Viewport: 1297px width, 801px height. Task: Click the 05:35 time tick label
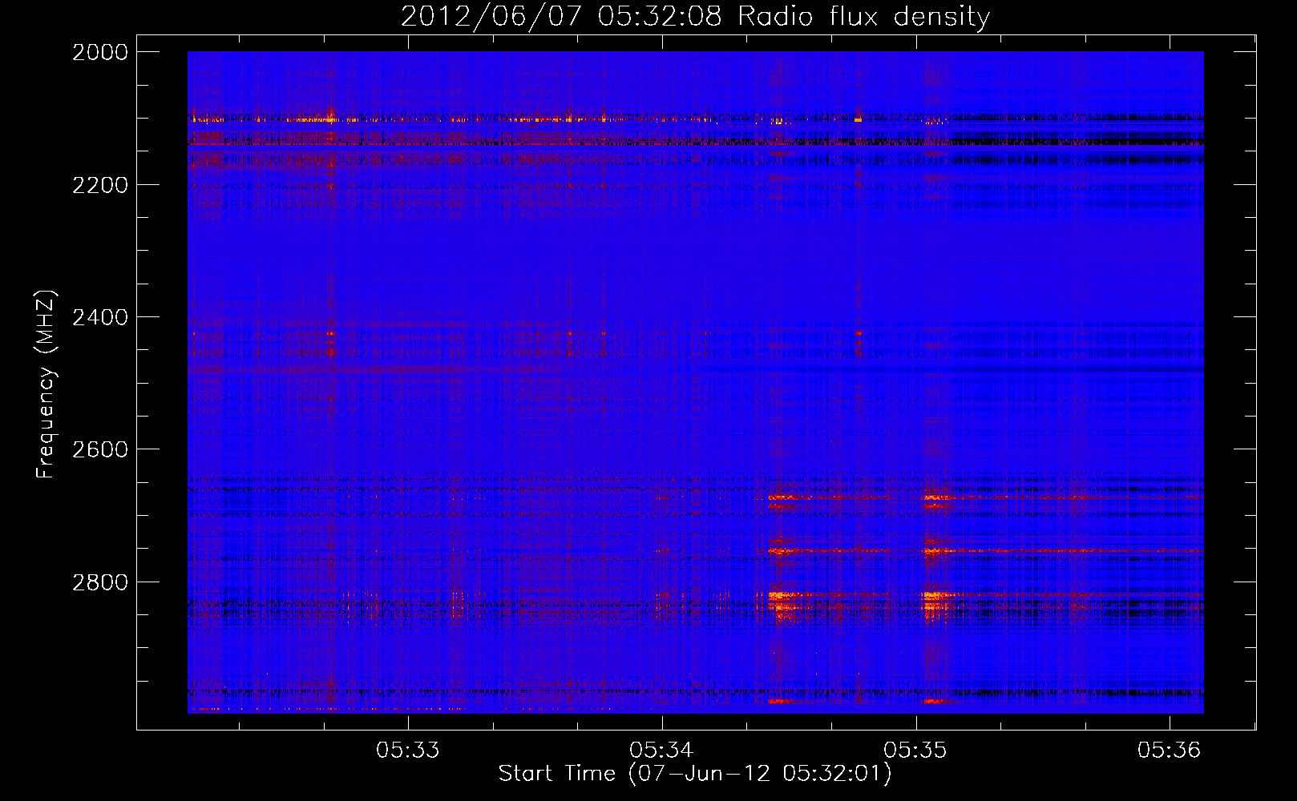coord(915,750)
